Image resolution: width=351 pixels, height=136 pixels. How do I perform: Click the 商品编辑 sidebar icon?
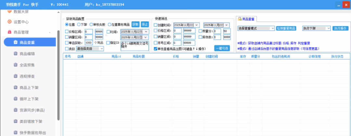(15, 53)
